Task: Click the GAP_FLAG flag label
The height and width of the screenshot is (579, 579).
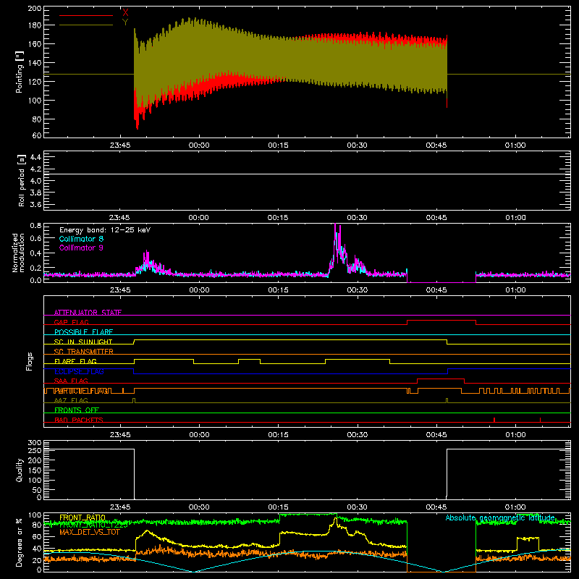Action: (x=71, y=322)
